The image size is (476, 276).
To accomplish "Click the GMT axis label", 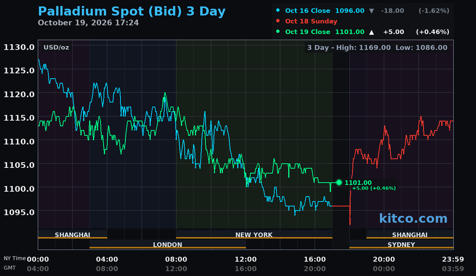I will click(x=10, y=268).
